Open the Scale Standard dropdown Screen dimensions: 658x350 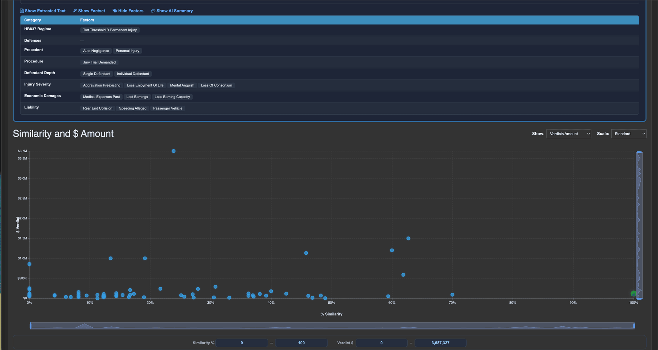pos(629,134)
